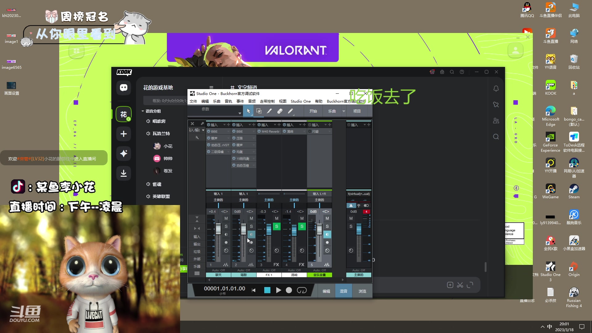Screen dimensions: 592x333
Task: Open 文件 menu in Studio One
Action: (193, 101)
